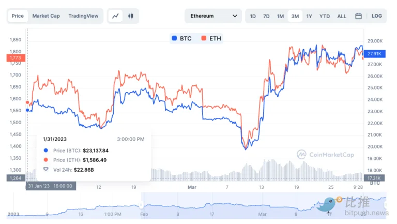The height and width of the screenshot is (224, 397).
Task: Set range to 1D
Action: click(x=253, y=16)
